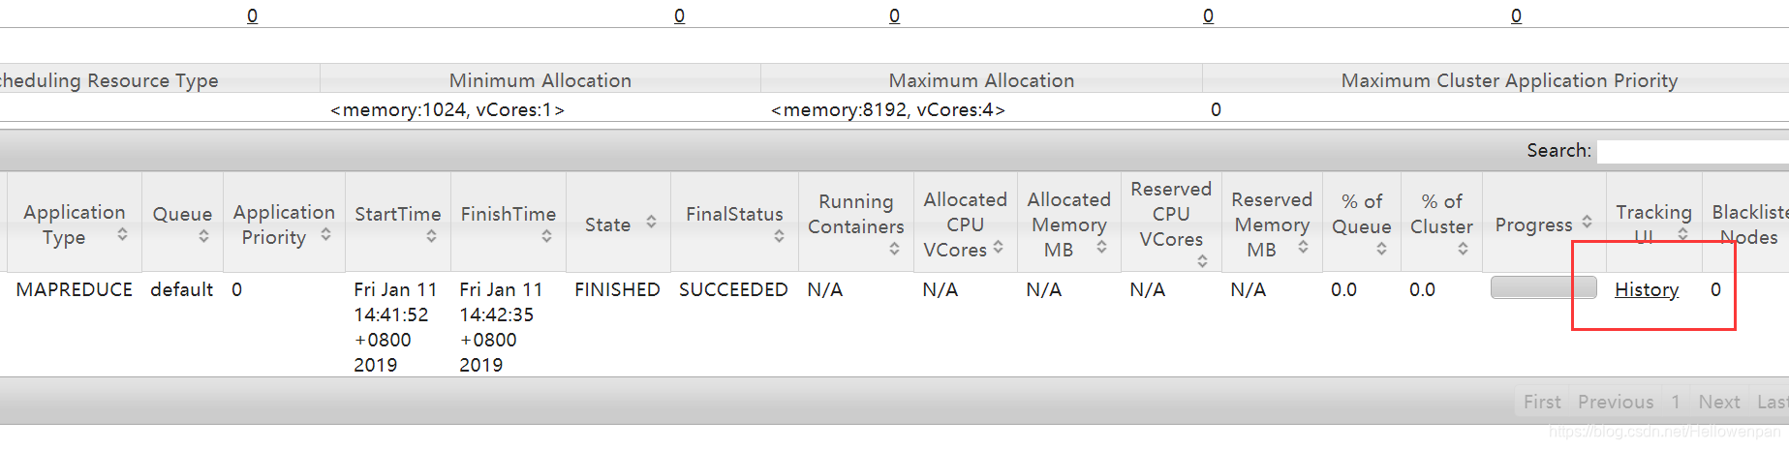
Task: Sort by Allocated Memory MB icon
Action: point(1101,247)
